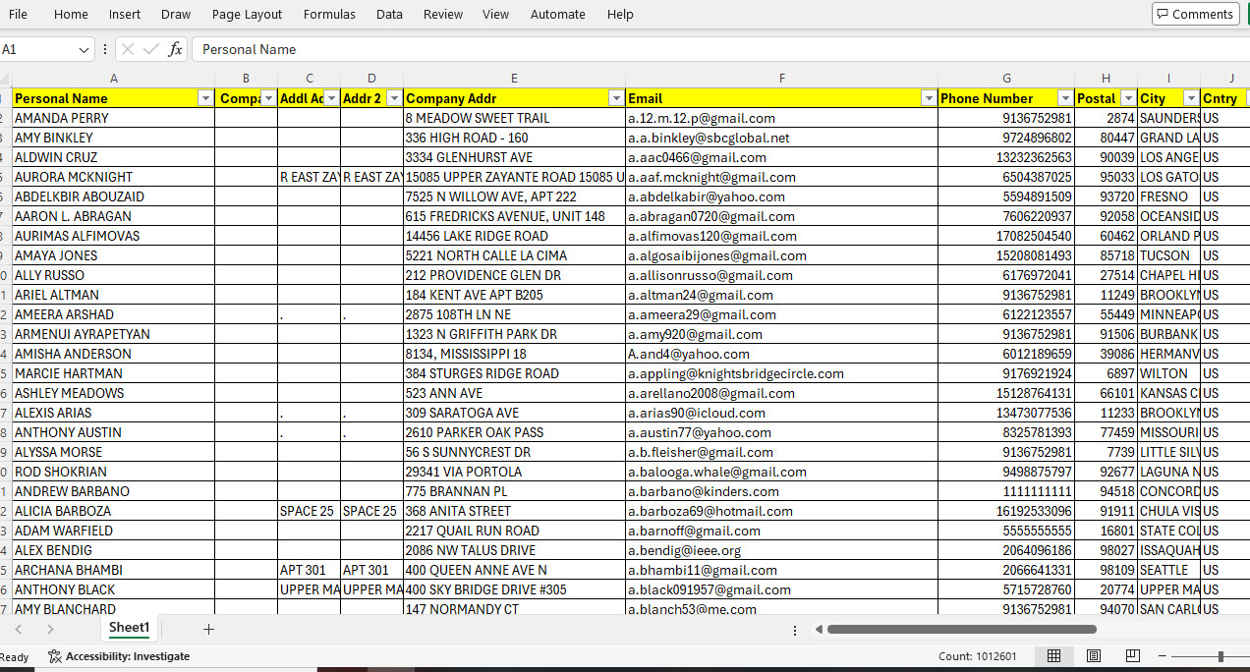Select email a.appling@knightsbridgecircle.com cell
1250x672 pixels.
[x=781, y=373]
